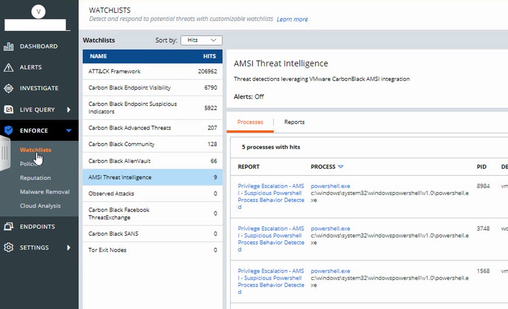Select Carbon Black Community watchlist
This screenshot has height=309, width=508.
point(152,144)
